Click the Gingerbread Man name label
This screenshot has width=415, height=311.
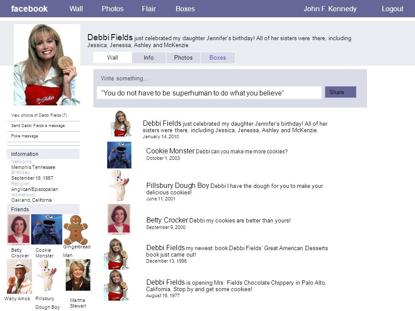point(77,251)
